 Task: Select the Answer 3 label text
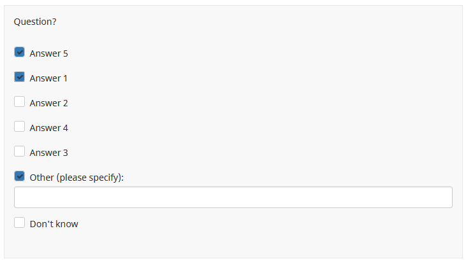[x=48, y=153]
